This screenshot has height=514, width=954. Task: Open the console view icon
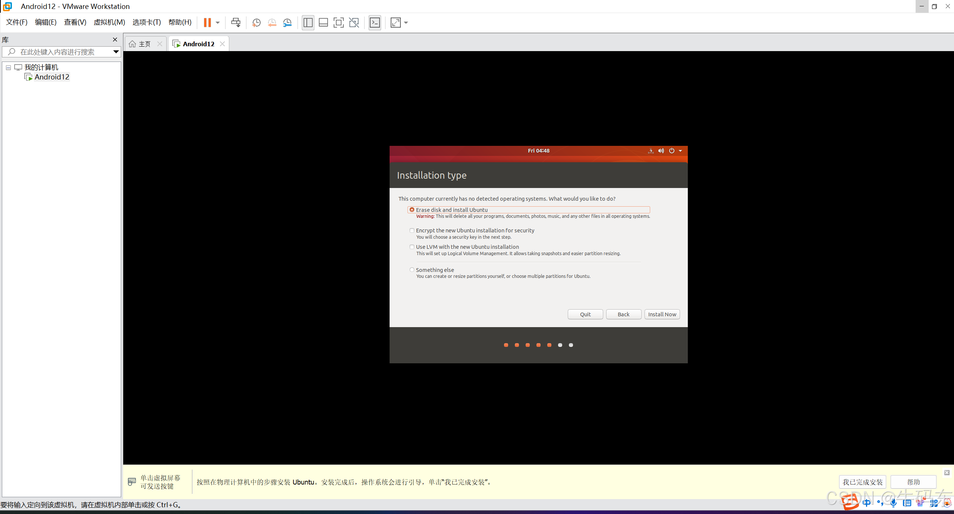click(x=375, y=22)
